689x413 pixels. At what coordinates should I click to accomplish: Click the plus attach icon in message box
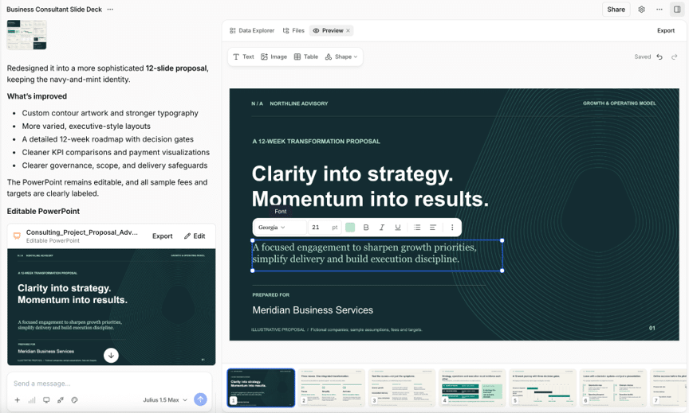(x=17, y=399)
